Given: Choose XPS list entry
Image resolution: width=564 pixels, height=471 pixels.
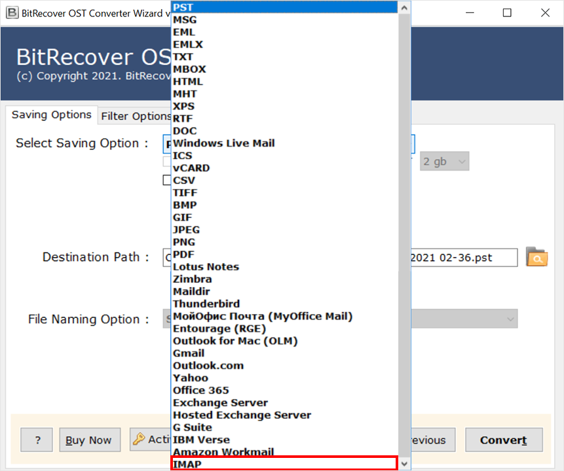Looking at the screenshot, I should [284, 106].
